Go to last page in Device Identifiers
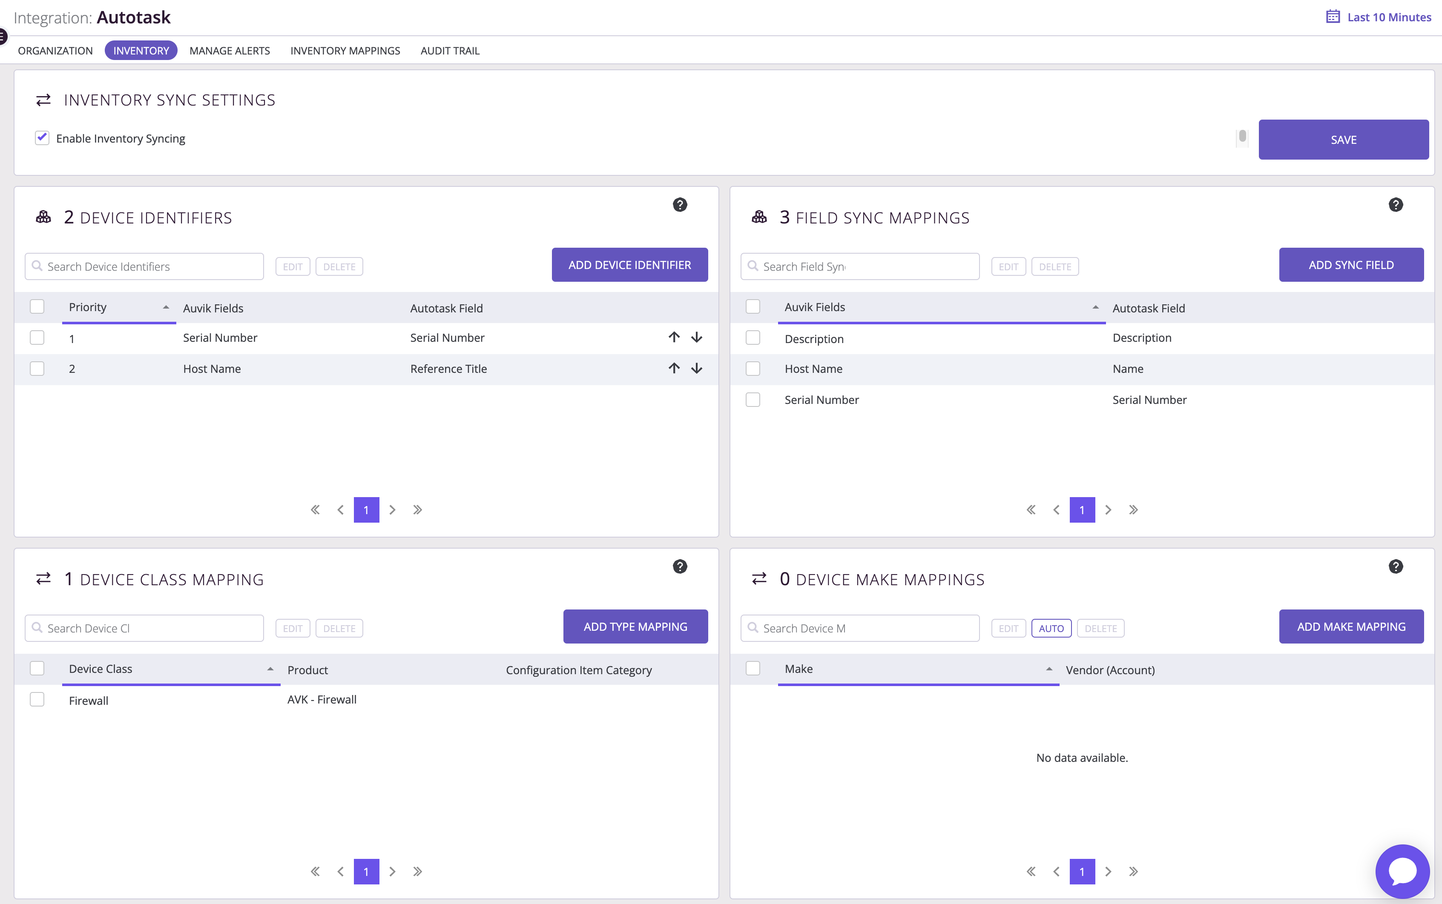The width and height of the screenshot is (1442, 904). coord(417,510)
